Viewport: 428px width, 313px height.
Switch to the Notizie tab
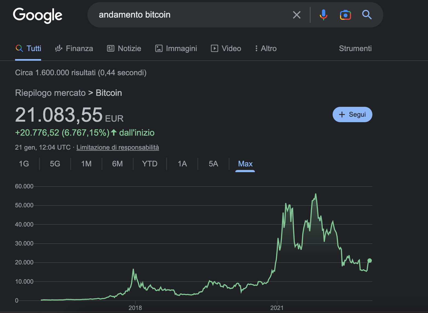124,49
